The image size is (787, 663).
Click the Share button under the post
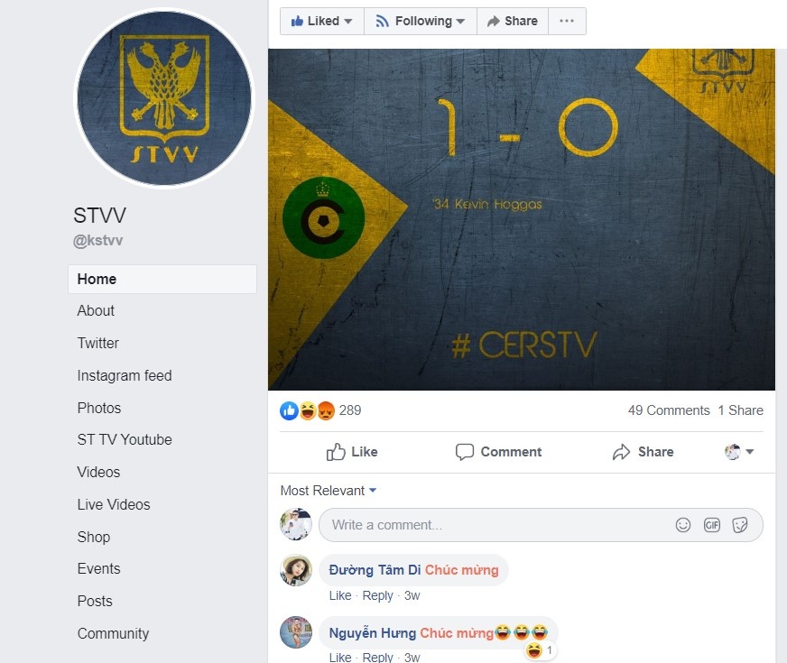click(x=643, y=452)
